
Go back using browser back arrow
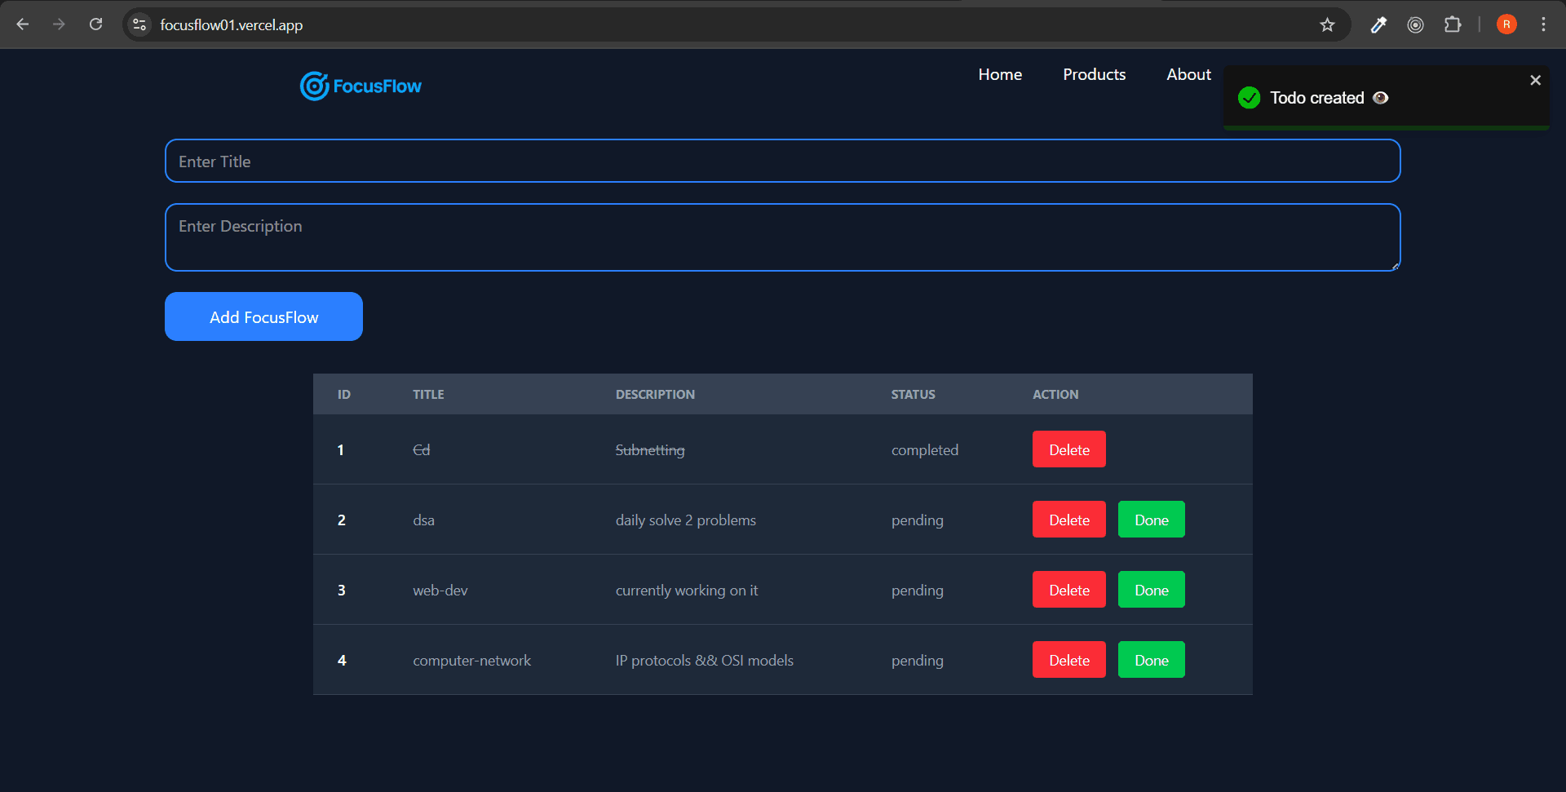coord(23,24)
